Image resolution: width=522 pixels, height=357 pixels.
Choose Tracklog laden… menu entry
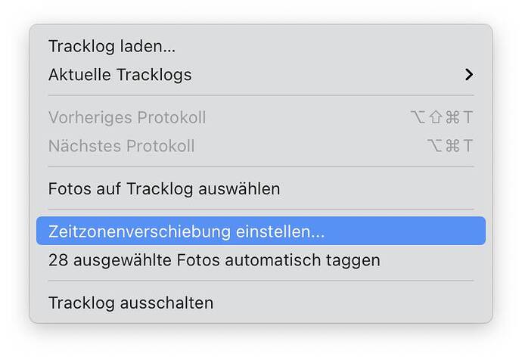click(112, 46)
